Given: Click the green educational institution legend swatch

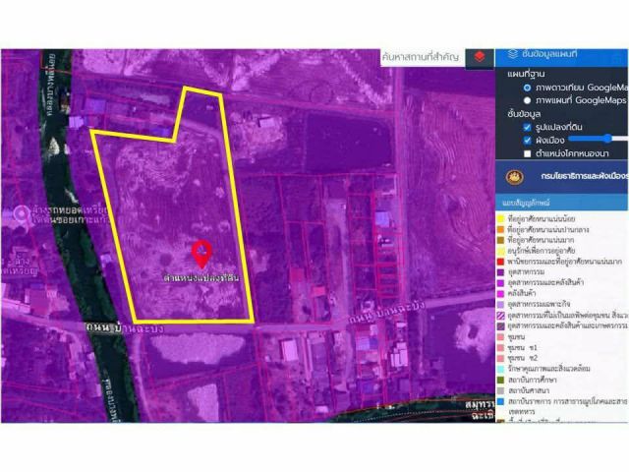Looking at the screenshot, I should pyautogui.click(x=500, y=380).
